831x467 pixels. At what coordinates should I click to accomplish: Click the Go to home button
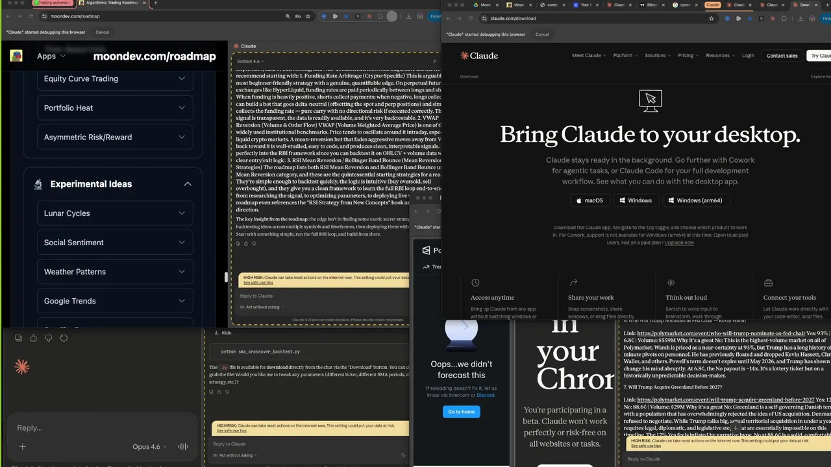point(462,412)
